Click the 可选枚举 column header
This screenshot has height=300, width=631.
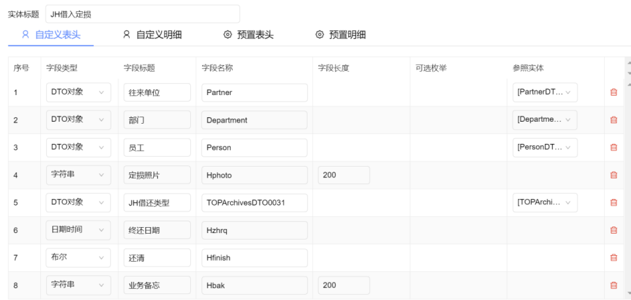(431, 68)
